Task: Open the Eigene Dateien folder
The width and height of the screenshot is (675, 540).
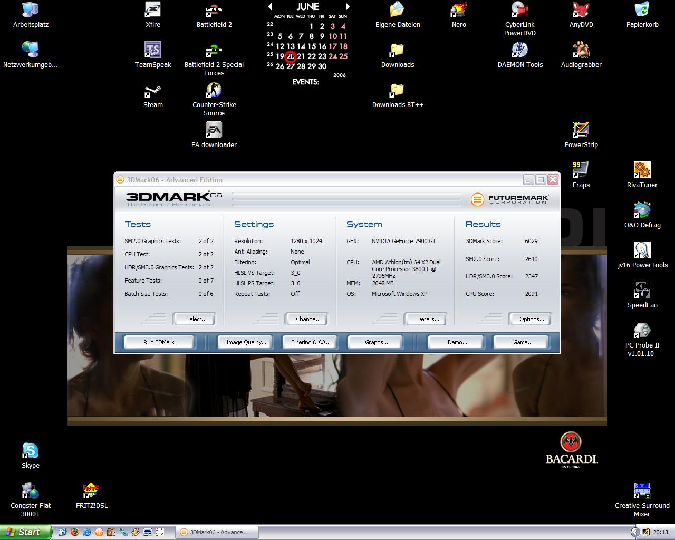Action: [398, 15]
